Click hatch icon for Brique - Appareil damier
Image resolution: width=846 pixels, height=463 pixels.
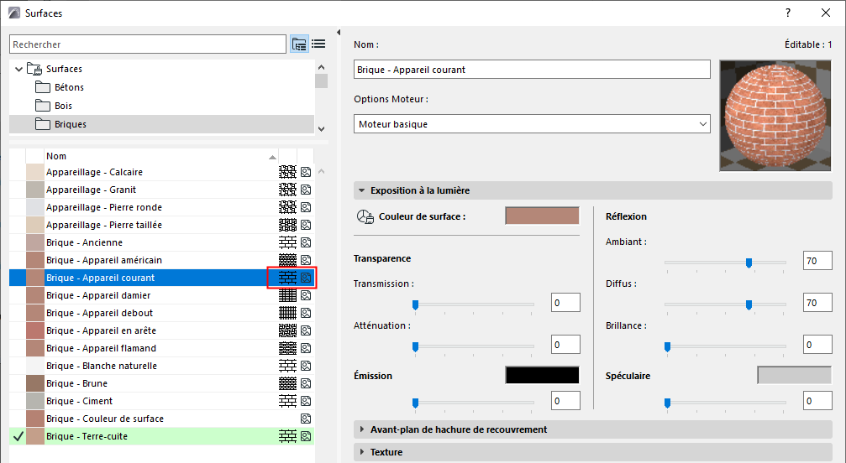click(x=287, y=295)
